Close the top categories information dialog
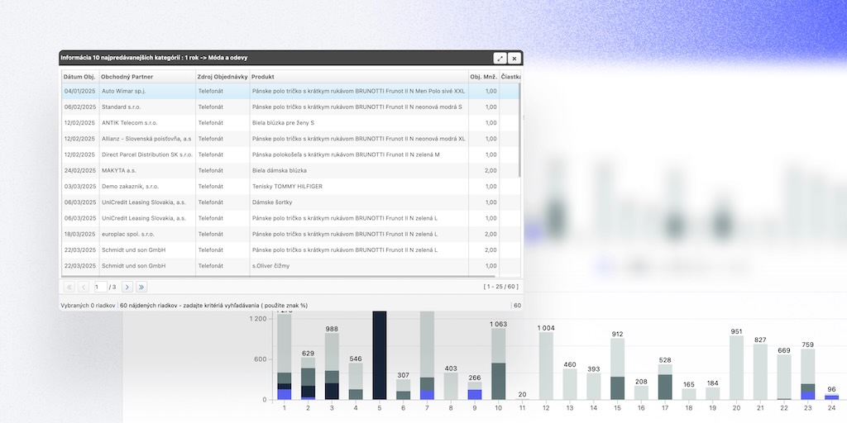This screenshot has width=847, height=423. pos(514,59)
